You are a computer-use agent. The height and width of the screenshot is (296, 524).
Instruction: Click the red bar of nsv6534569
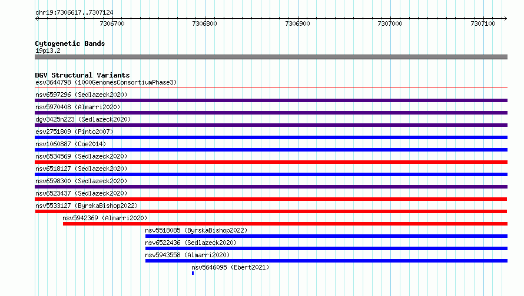pos(271,162)
